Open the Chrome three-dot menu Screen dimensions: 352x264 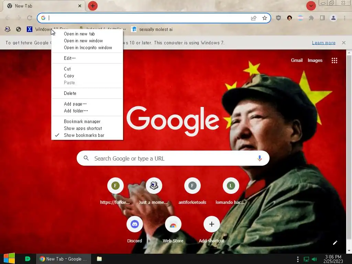click(344, 18)
